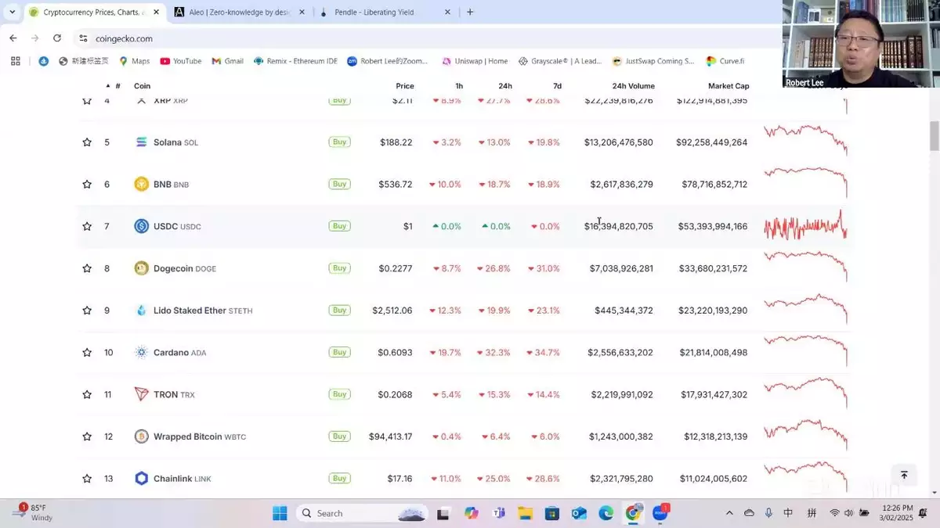Toggle the favorite star for USDC
The height and width of the screenshot is (528, 940).
87,226
